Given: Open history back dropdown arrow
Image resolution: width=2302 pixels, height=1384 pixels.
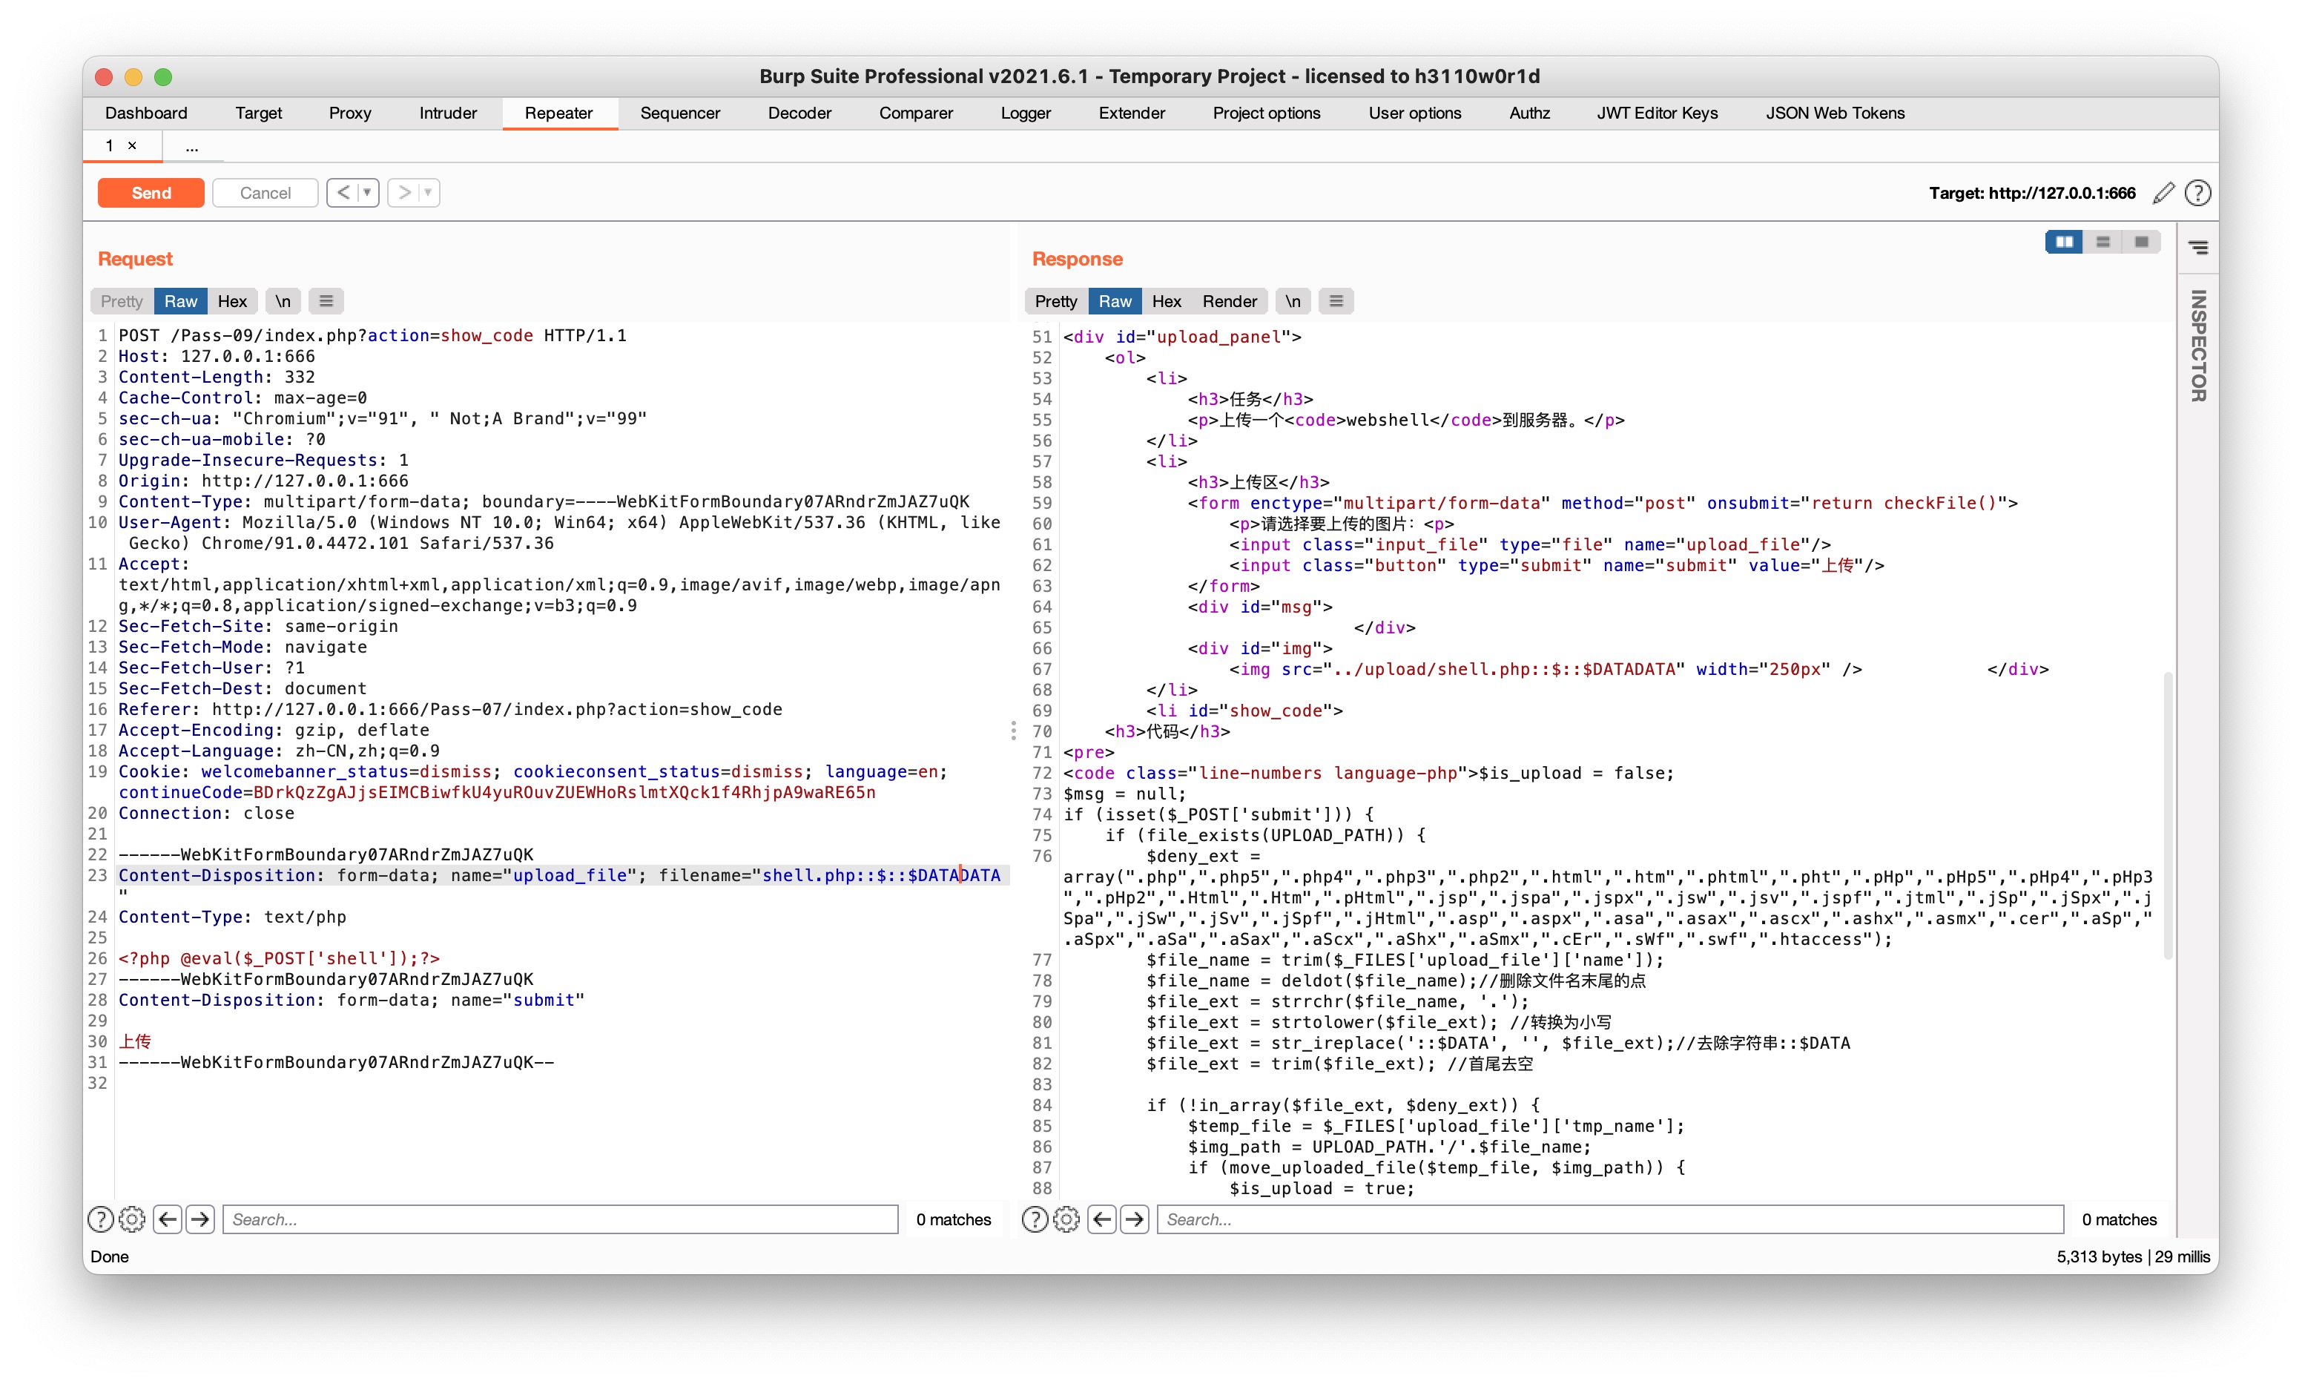Looking at the screenshot, I should tap(367, 193).
